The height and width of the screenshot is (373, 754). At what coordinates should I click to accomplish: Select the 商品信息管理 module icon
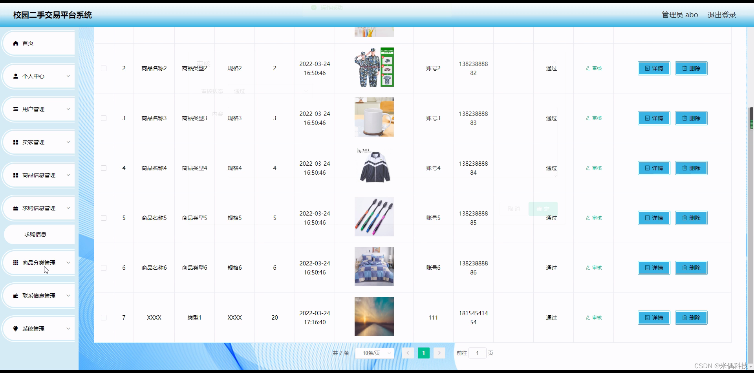click(16, 175)
